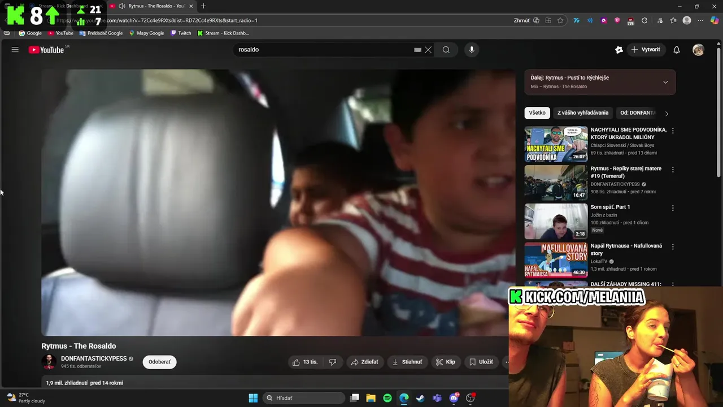Open the YouTube hamburger guide menu
This screenshot has height=407, width=723.
coord(15,50)
